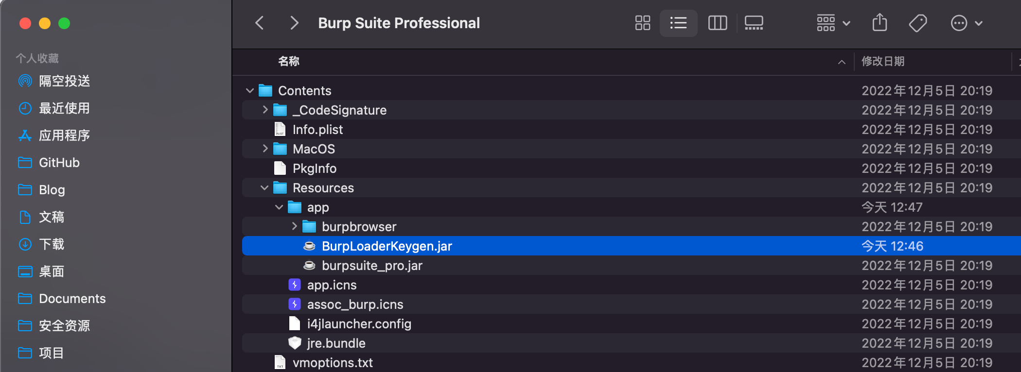
Task: Select the PkgInfo file name
Action: [x=315, y=169]
